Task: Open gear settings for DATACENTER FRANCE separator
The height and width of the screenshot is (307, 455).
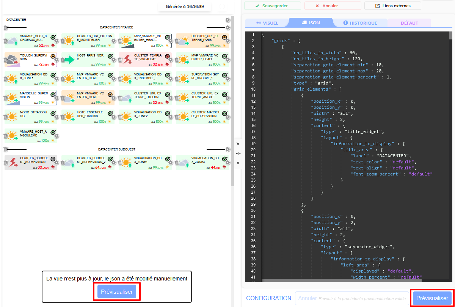Action: [x=228, y=28]
